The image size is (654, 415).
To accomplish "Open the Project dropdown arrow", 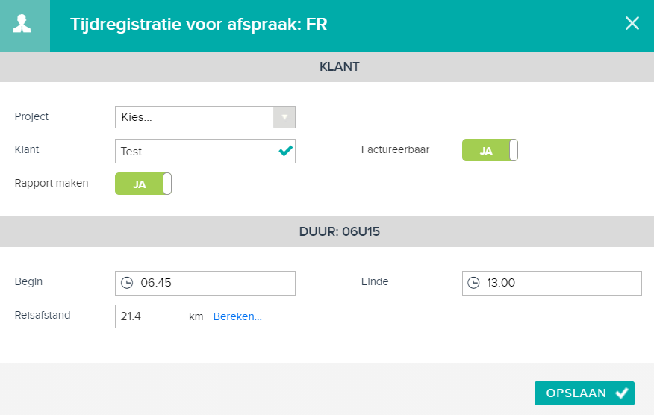I will click(284, 117).
